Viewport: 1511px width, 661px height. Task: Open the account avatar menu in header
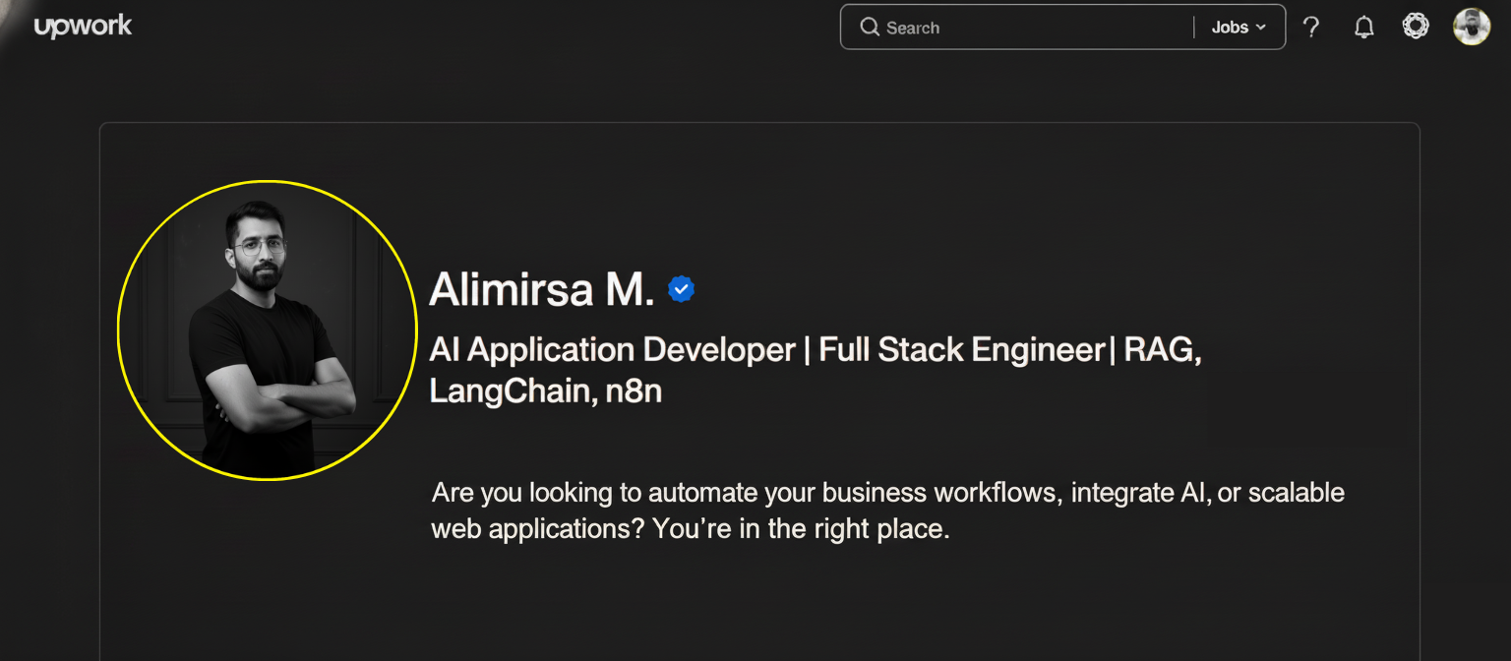click(1472, 27)
